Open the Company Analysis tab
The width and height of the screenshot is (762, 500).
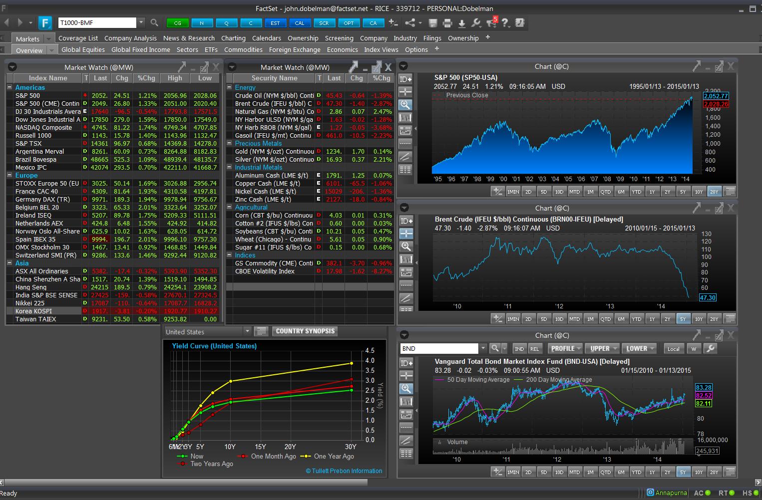[130, 38]
